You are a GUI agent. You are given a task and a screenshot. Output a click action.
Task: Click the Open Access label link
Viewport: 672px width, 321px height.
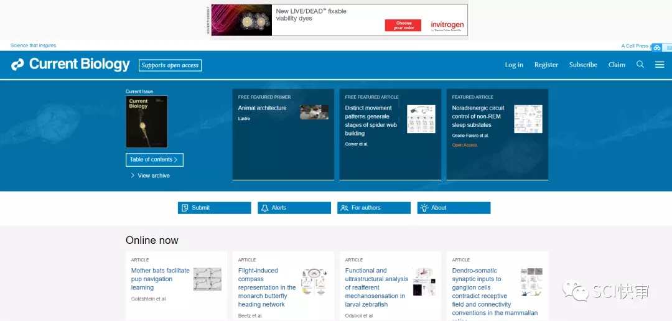tap(464, 145)
